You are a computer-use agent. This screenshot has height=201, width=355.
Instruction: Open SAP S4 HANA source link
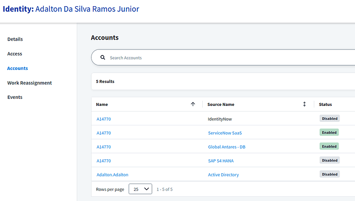[x=221, y=161]
